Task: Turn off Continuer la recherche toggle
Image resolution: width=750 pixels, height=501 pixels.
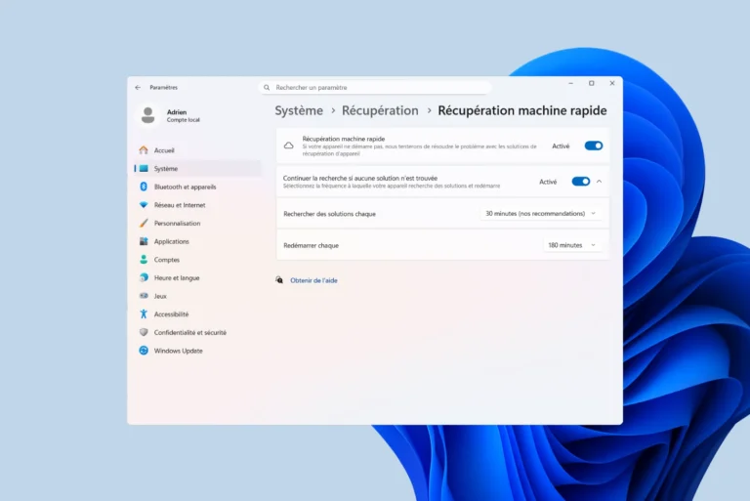Action: coord(581,182)
